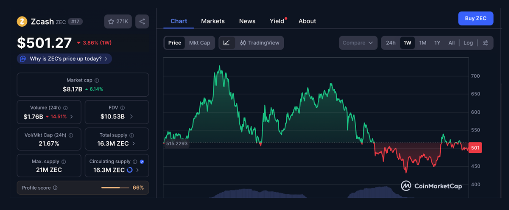509x210 pixels.
Task: Set chart range to 1Y
Action: (x=437, y=43)
